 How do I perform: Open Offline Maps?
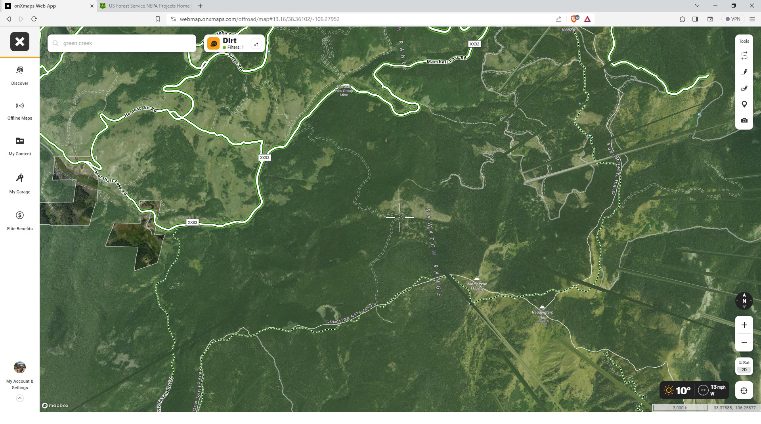point(20,111)
